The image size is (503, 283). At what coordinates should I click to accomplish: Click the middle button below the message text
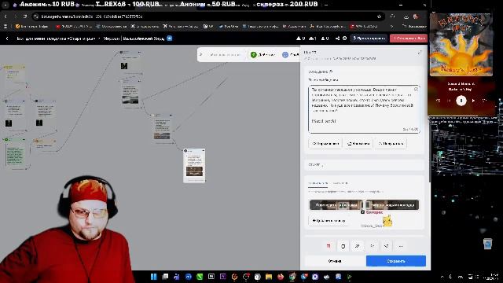[358, 143]
